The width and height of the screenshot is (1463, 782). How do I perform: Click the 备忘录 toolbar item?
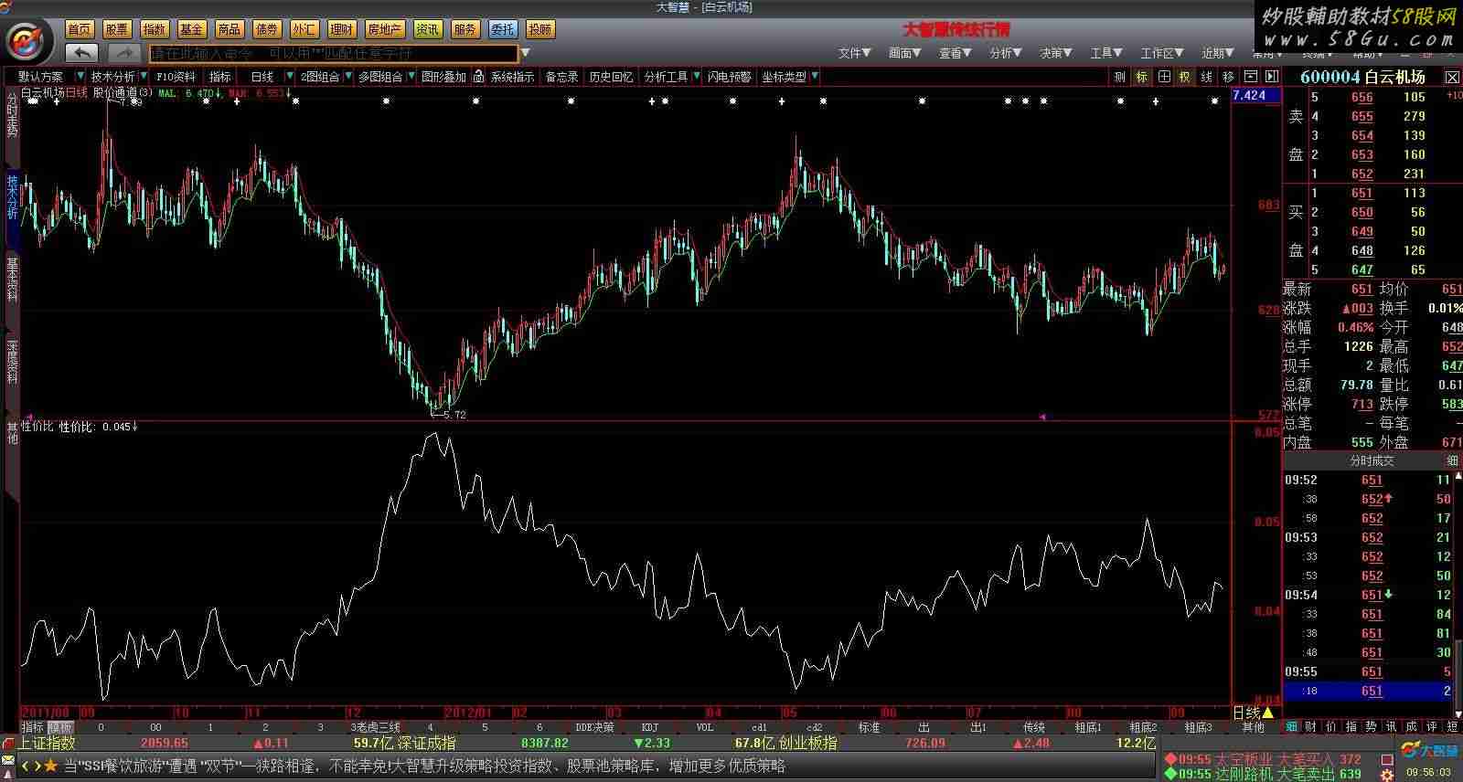point(561,77)
